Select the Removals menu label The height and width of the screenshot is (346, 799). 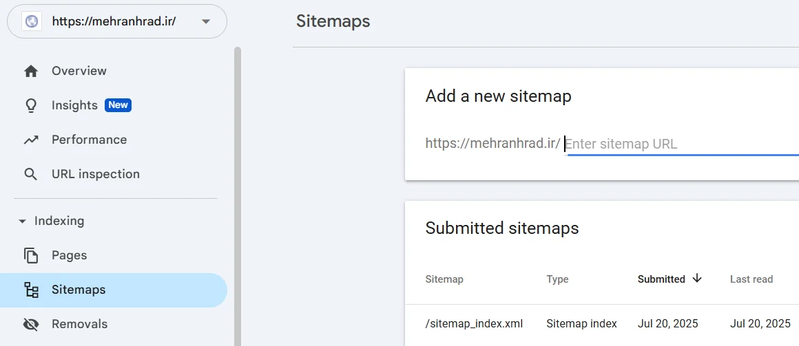[x=79, y=324]
